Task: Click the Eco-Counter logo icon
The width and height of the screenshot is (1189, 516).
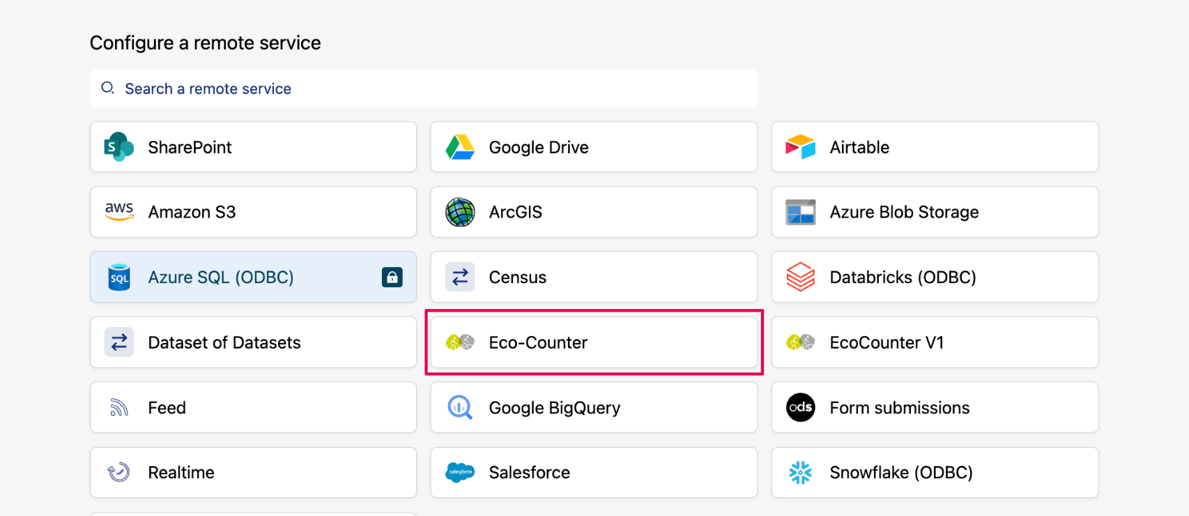Action: pyautogui.click(x=460, y=342)
